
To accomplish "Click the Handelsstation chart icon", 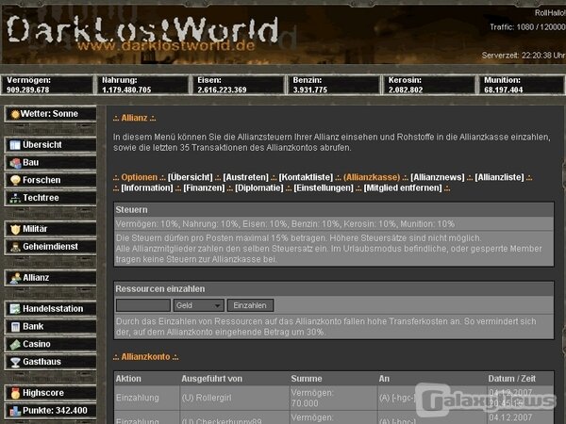I will 15,309.
